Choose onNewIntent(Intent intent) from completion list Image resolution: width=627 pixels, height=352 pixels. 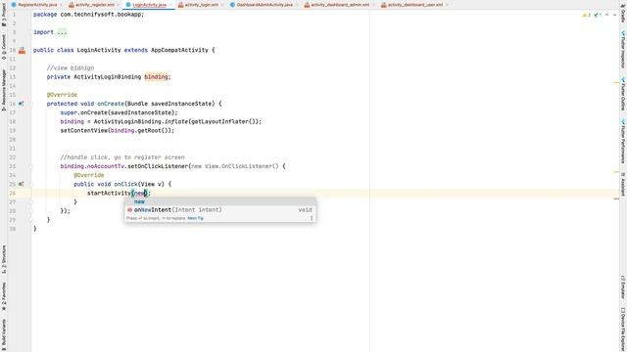220,210
